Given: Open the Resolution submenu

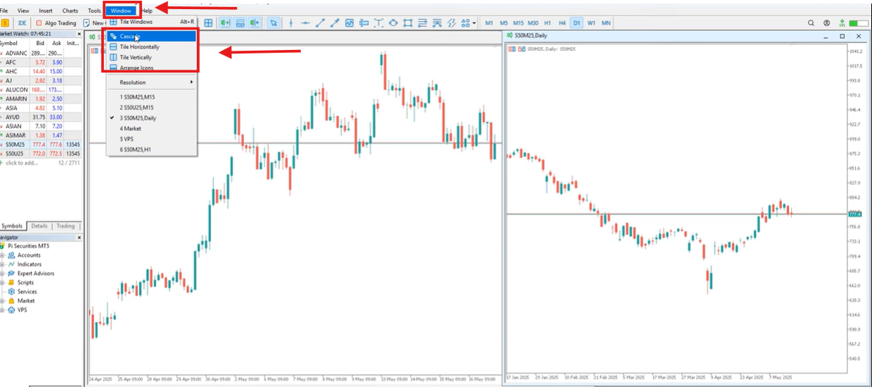Looking at the screenshot, I should point(152,82).
